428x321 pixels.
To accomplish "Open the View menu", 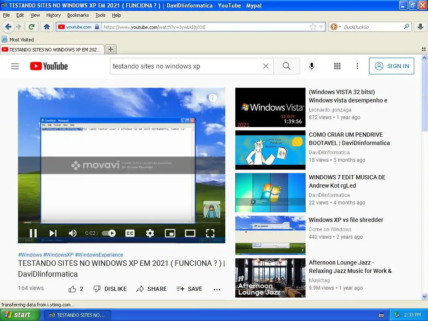I will (35, 15).
